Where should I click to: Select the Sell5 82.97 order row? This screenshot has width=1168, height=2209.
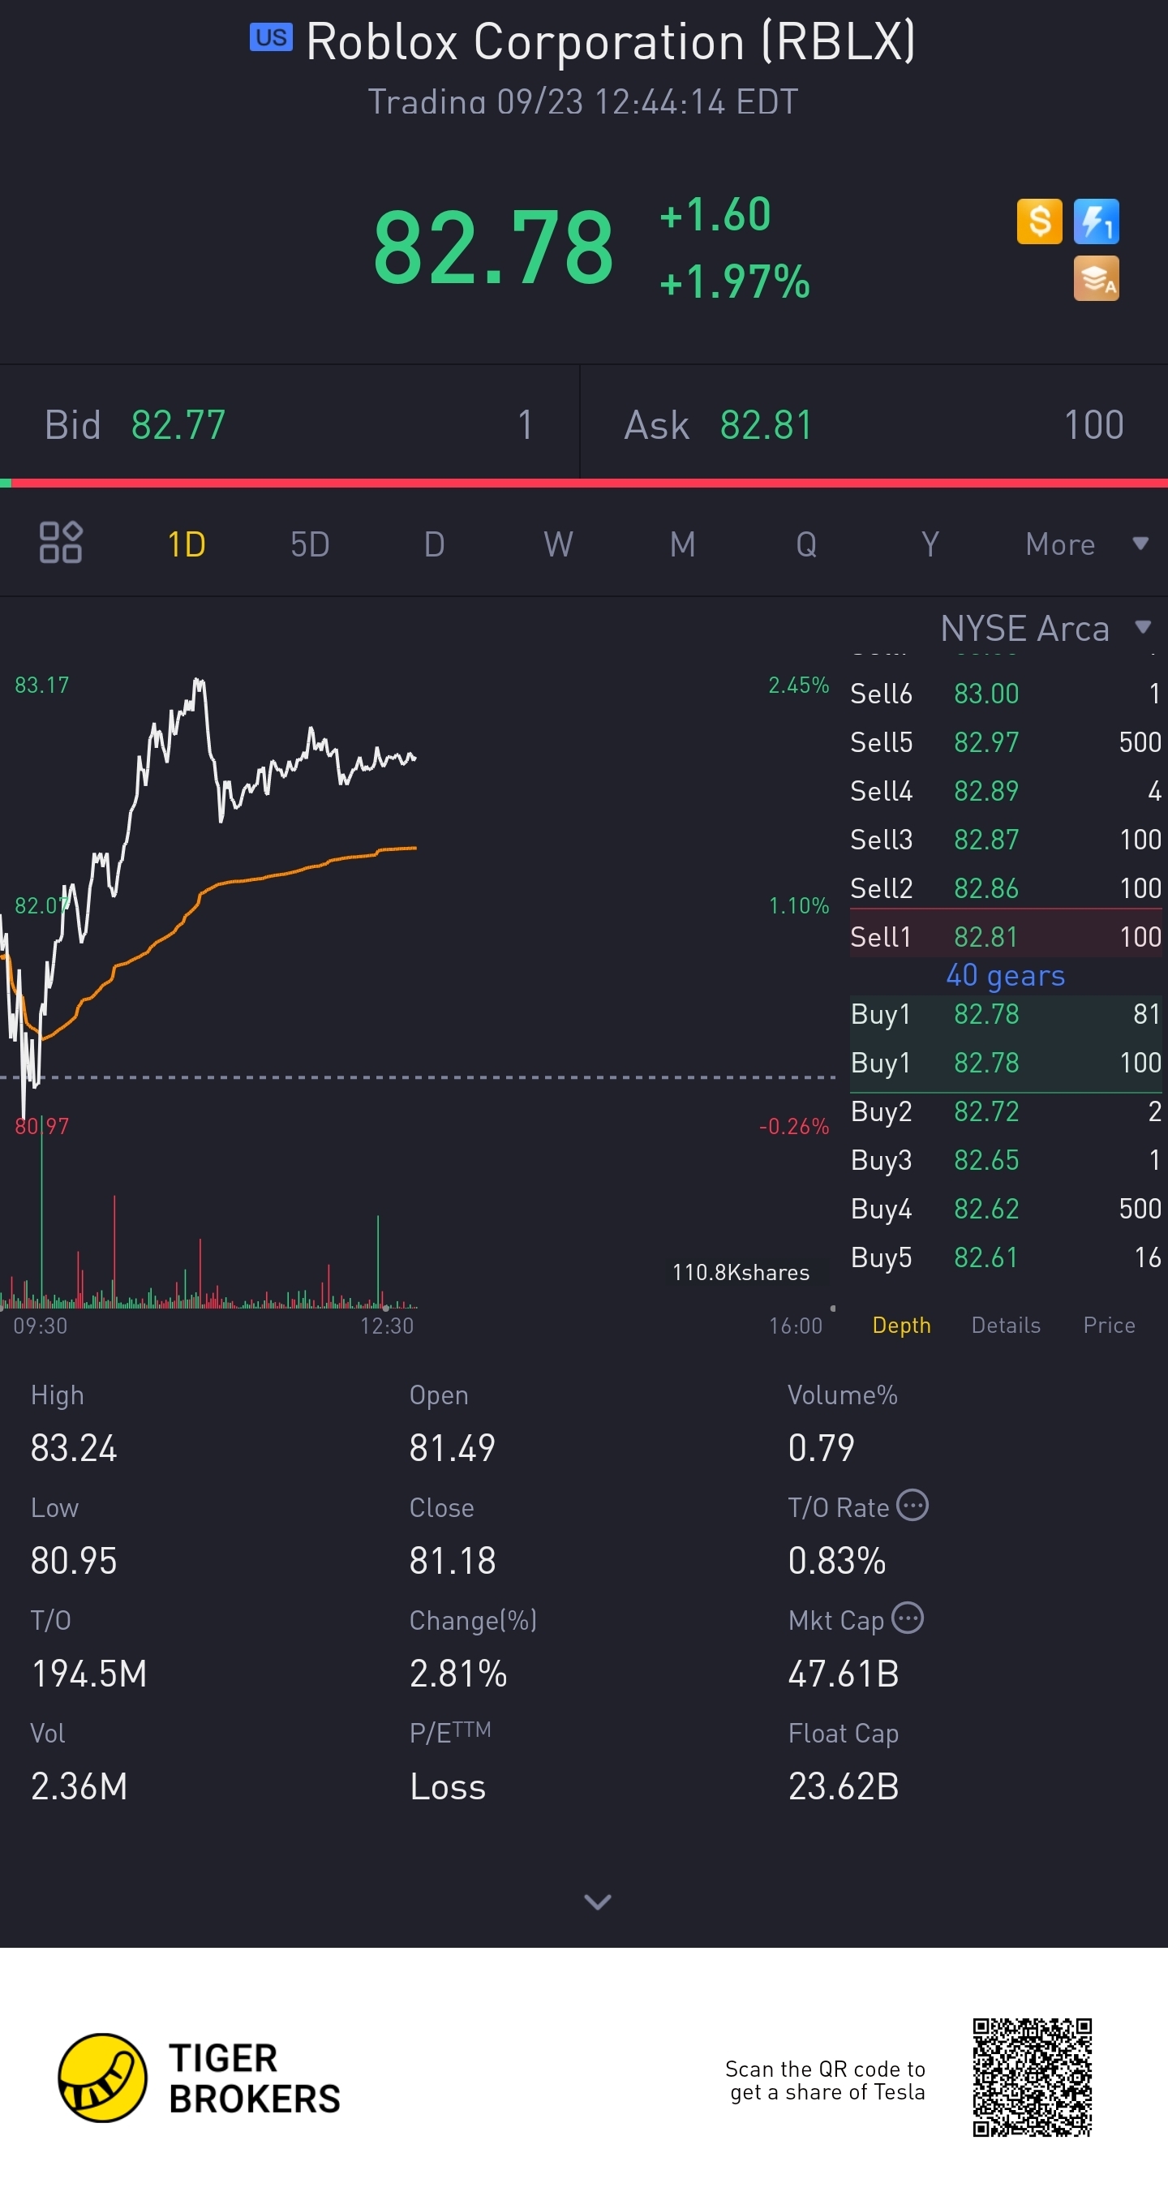click(x=1006, y=741)
